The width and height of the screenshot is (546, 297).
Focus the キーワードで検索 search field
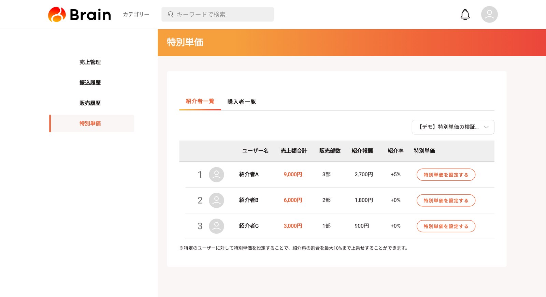[217, 14]
